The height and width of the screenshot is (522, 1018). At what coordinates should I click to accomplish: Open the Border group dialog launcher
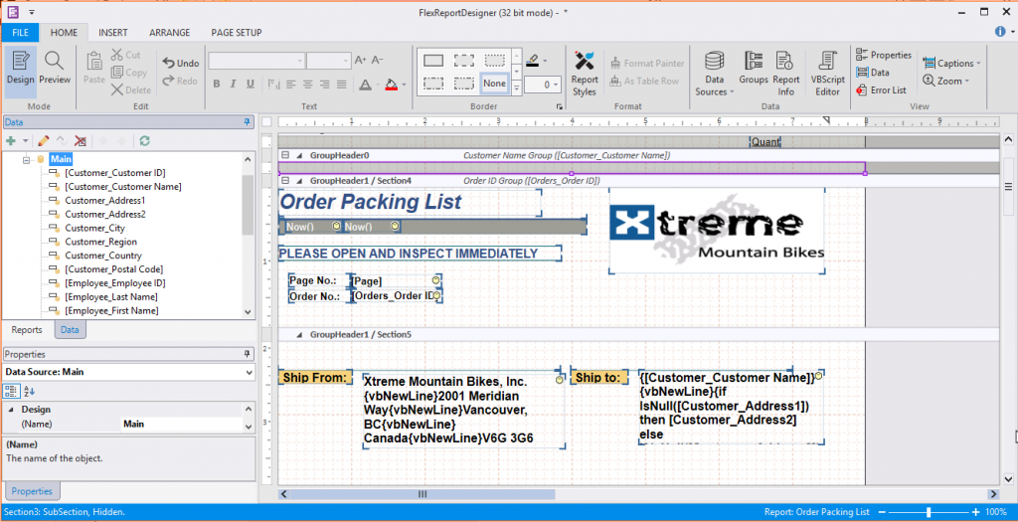click(559, 106)
